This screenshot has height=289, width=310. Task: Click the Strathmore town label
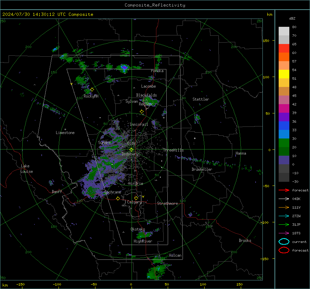point(167,203)
